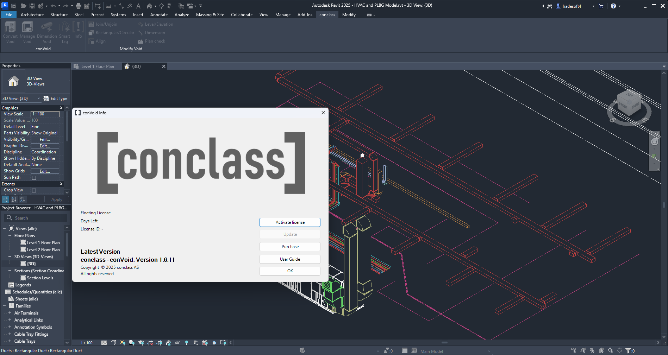The height and width of the screenshot is (355, 668).
Task: Open the File menu tab
Action: tap(9, 15)
